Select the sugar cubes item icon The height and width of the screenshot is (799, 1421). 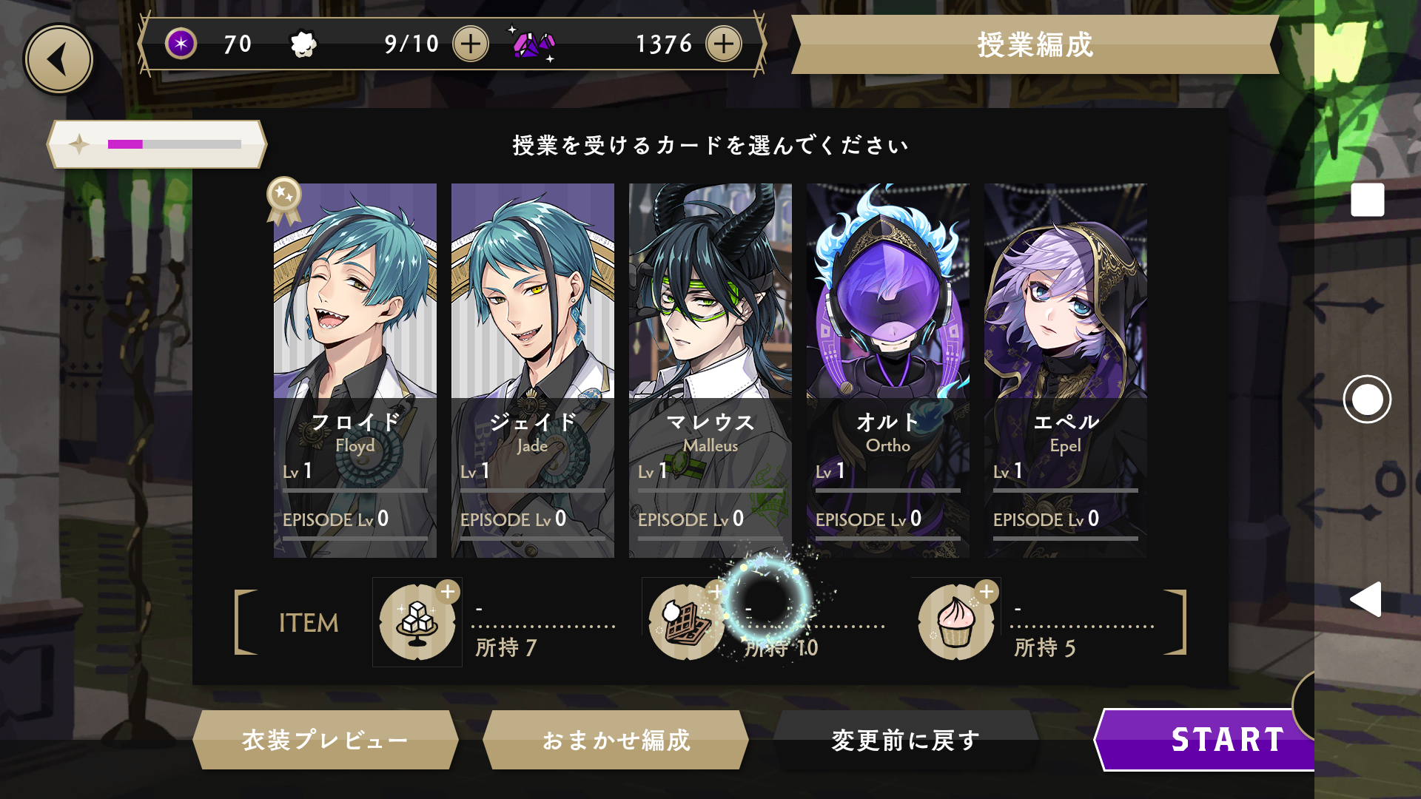[417, 622]
